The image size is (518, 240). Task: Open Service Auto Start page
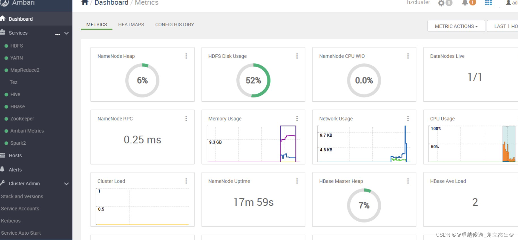(x=21, y=233)
